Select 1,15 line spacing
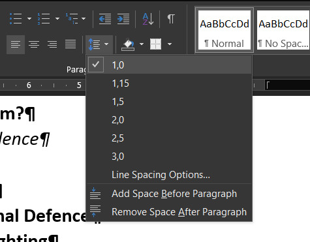310x242 pixels. 169,83
